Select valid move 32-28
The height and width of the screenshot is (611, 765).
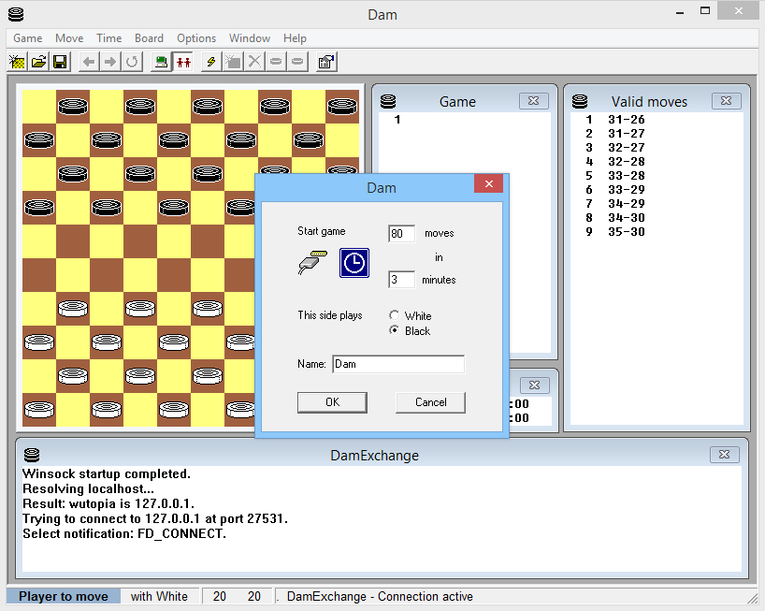point(626,162)
